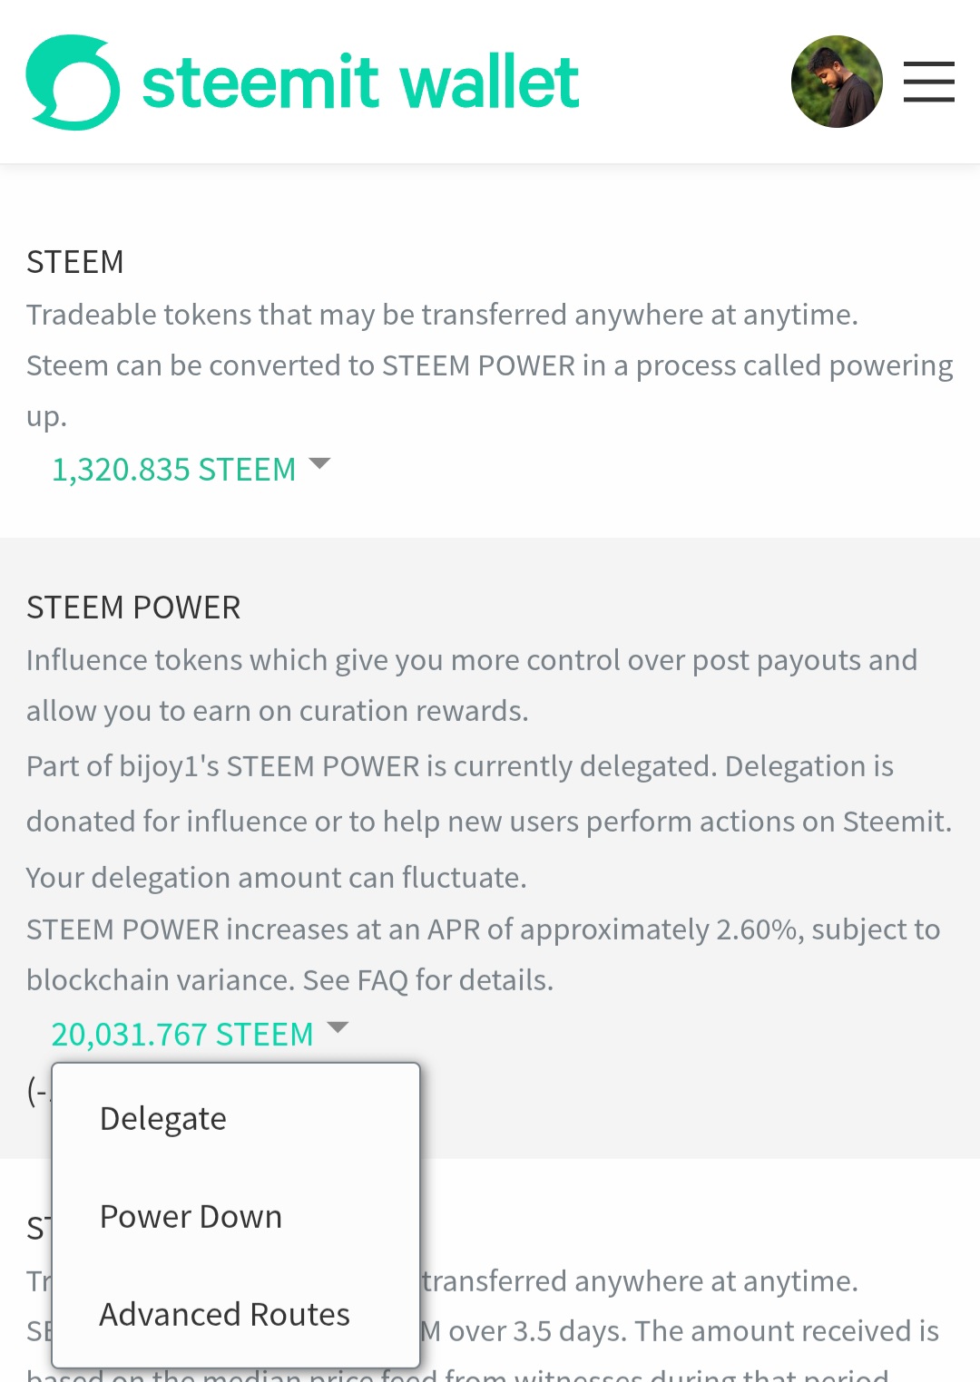Viewport: 980px width, 1382px height.
Task: Select Delegate from the dropdown menu
Action: click(163, 1119)
